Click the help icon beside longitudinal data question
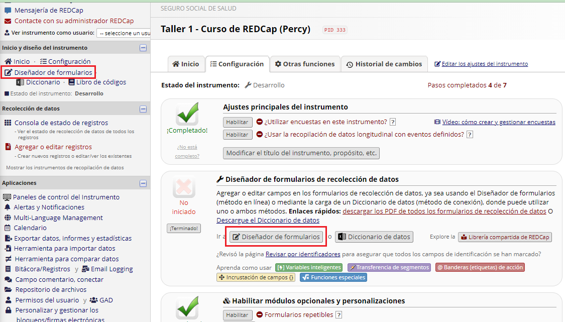This screenshot has width=565, height=322. tap(470, 135)
